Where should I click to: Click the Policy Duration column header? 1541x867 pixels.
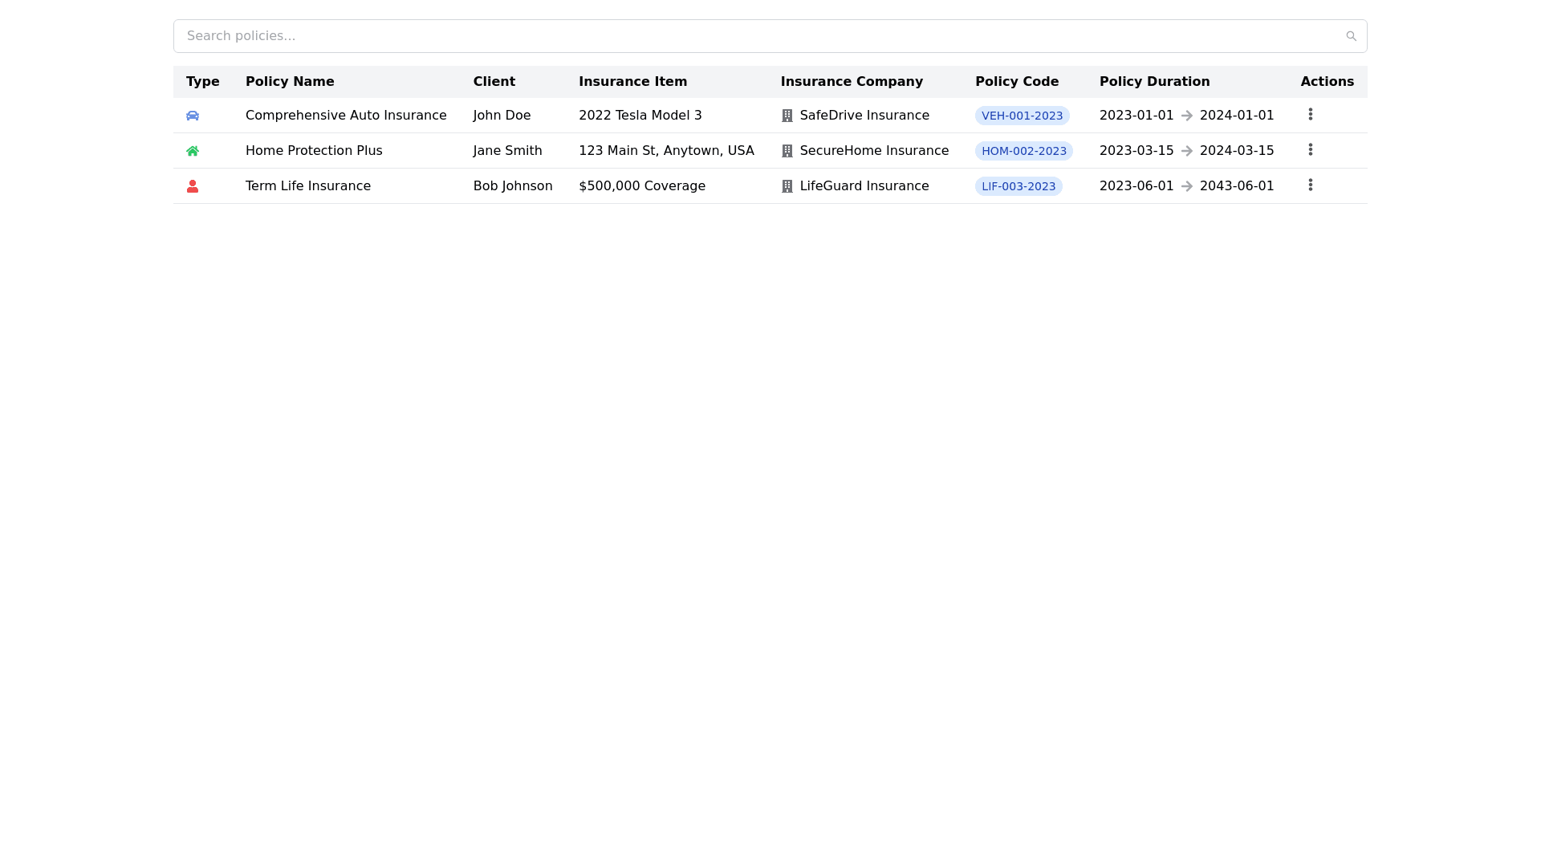pos(1154,81)
